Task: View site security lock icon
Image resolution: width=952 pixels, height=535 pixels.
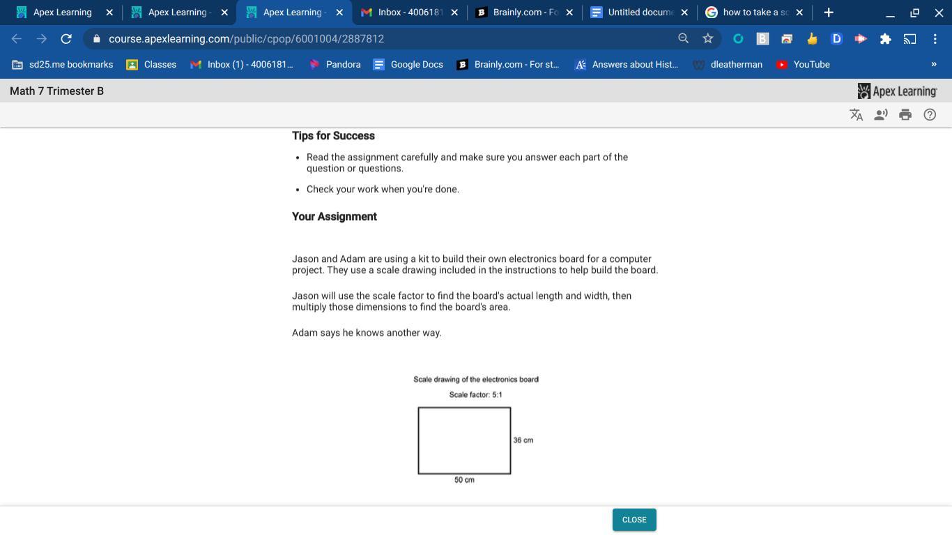Action: coord(97,39)
